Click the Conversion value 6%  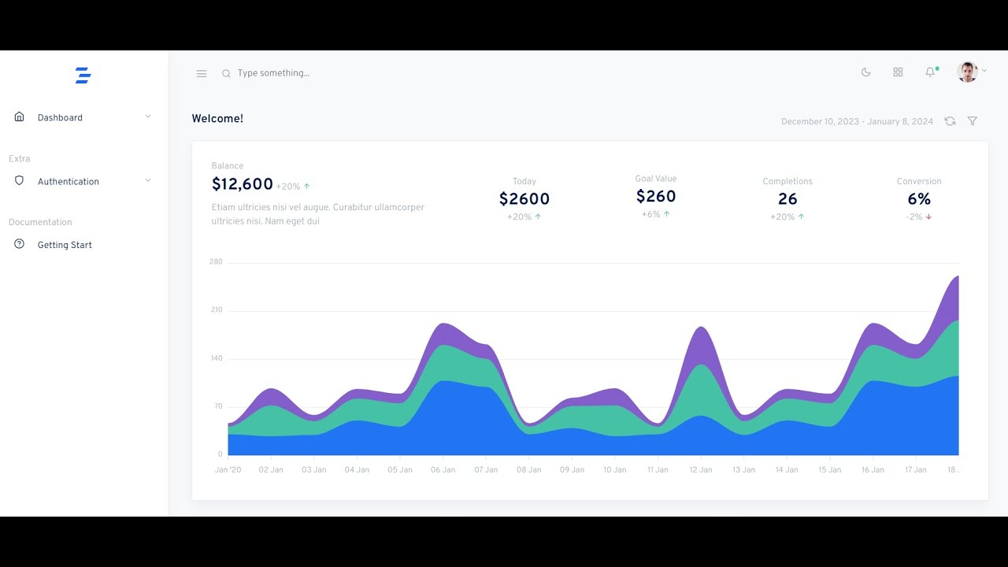click(919, 199)
